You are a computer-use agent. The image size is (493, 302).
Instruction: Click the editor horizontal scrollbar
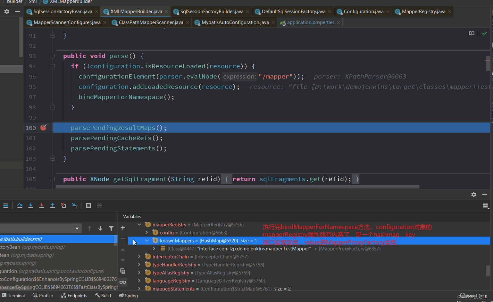click(237, 187)
